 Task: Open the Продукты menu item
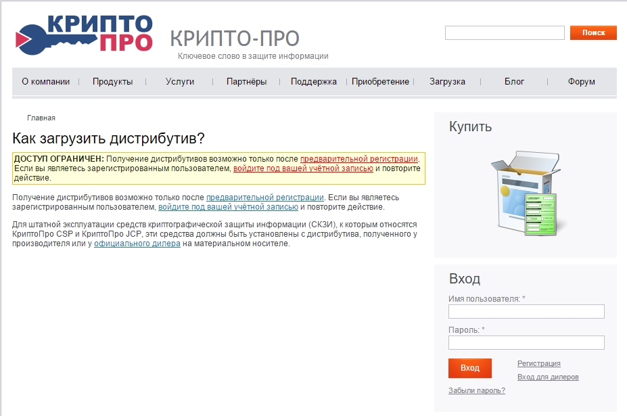click(x=113, y=82)
